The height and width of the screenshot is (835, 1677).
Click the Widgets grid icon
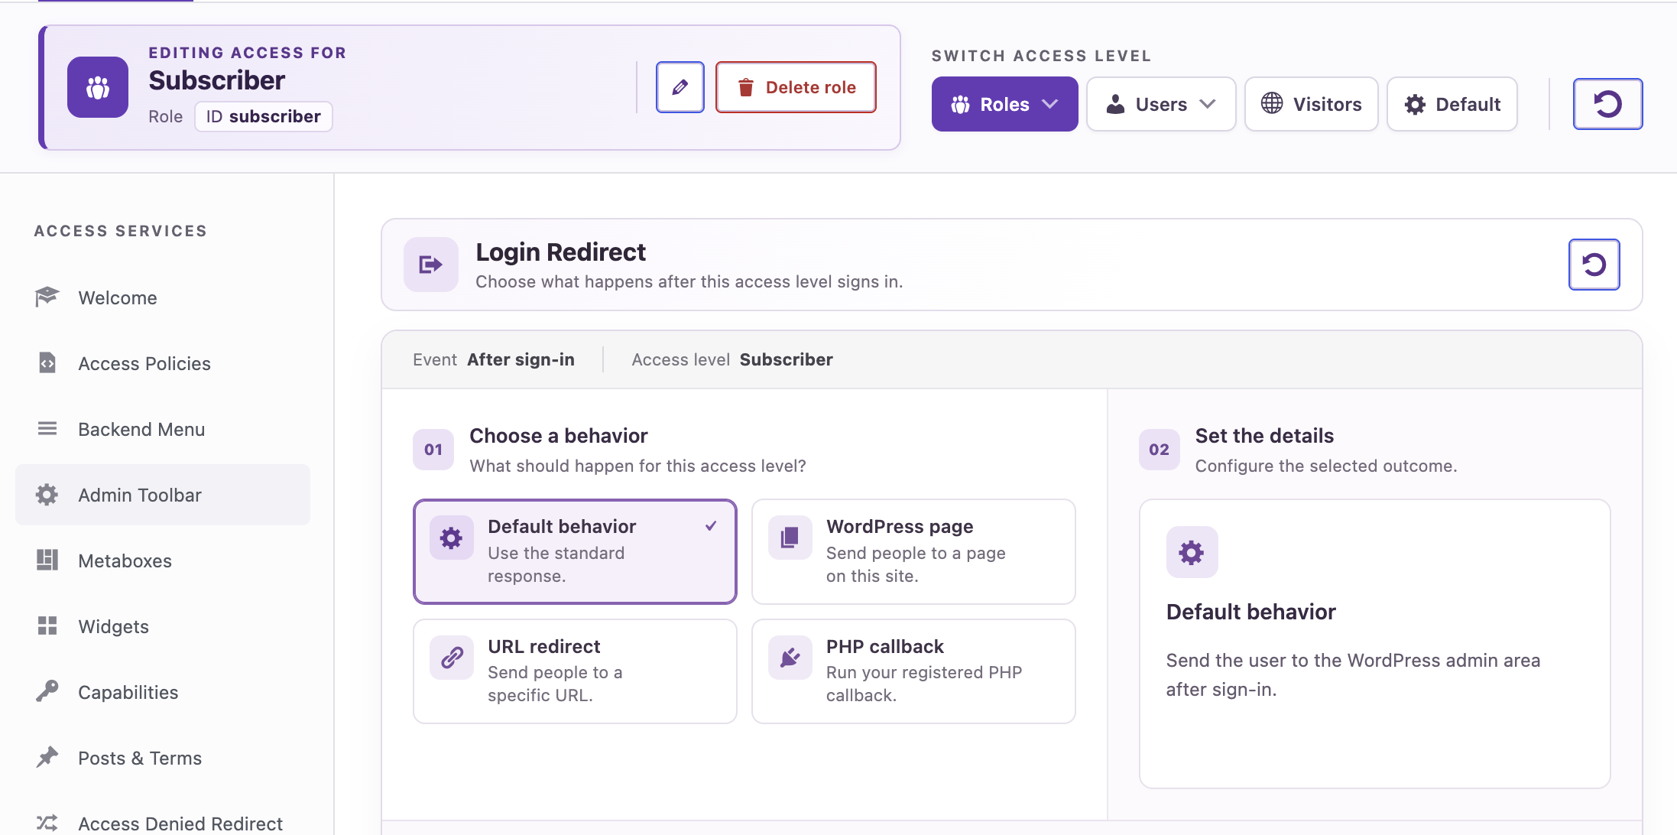tap(47, 626)
